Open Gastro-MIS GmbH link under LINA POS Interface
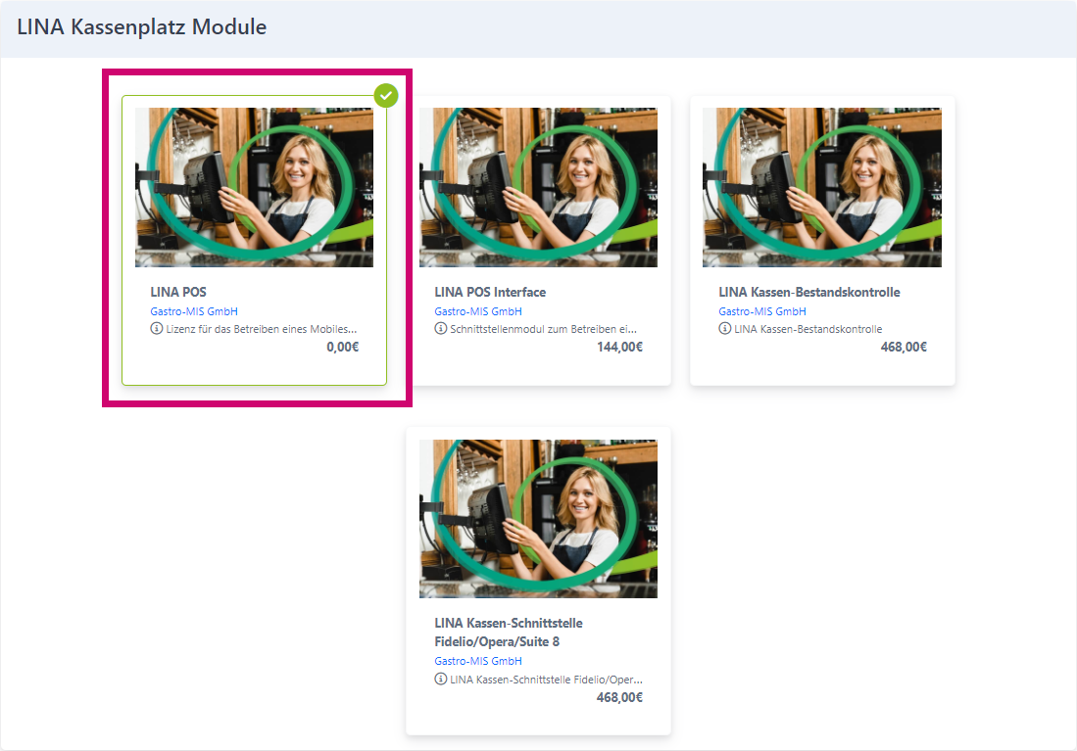The image size is (1077, 751). (478, 311)
